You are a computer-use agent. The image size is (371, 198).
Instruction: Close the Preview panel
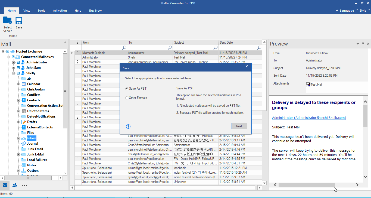tap(368, 44)
